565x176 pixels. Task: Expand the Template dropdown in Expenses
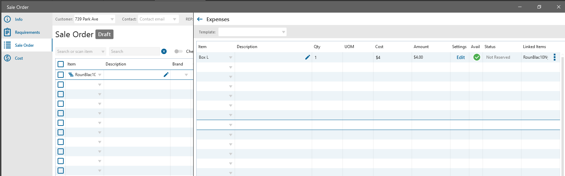(283, 32)
